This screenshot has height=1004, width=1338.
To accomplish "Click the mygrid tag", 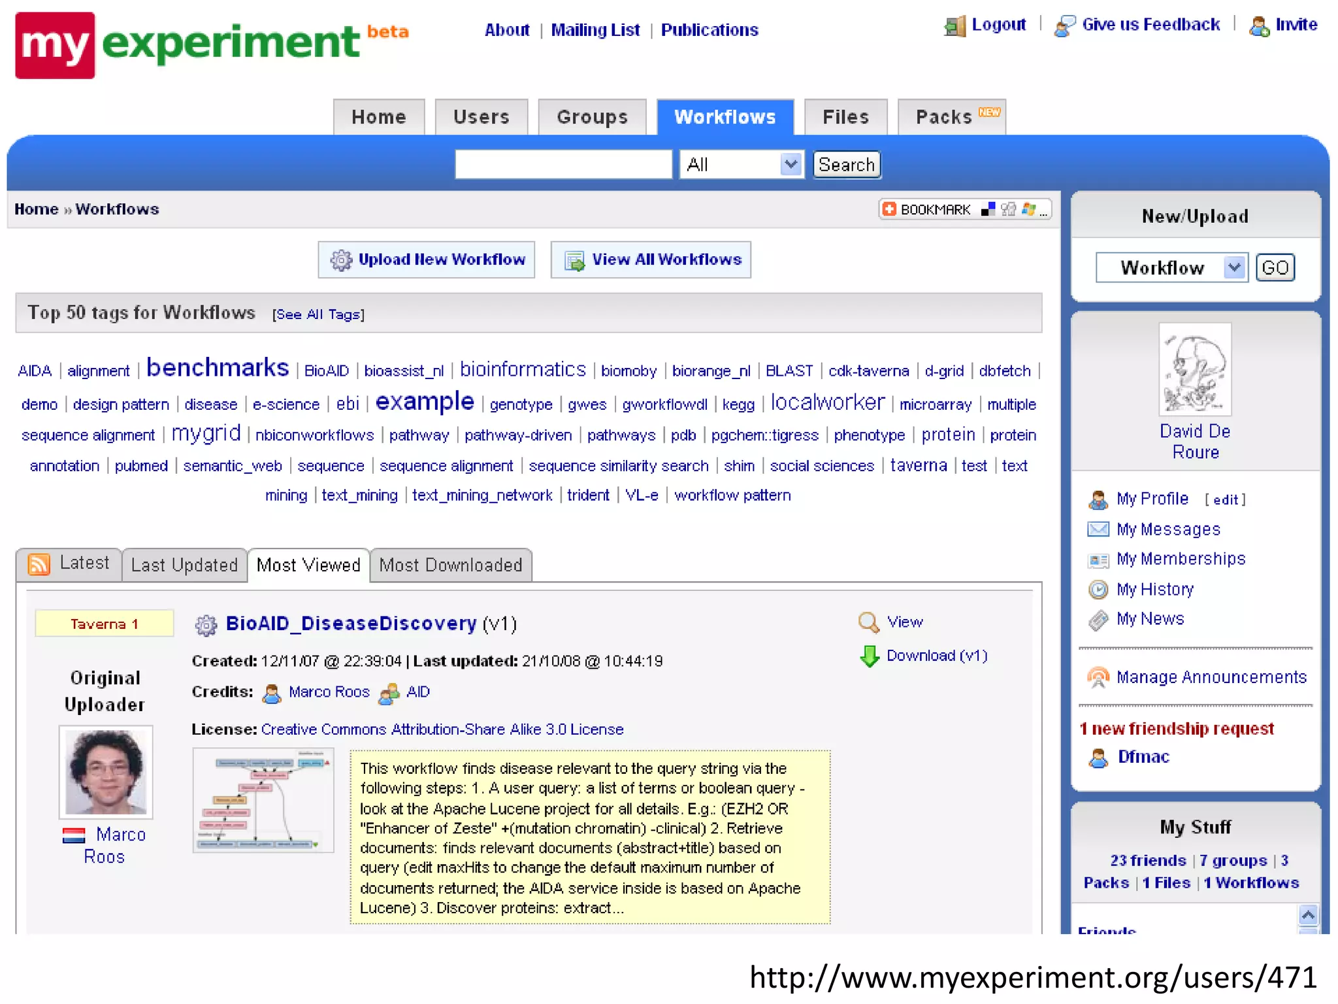I will pyautogui.click(x=206, y=433).
